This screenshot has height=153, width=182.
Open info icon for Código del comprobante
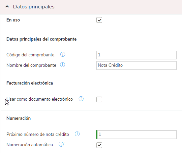tap(63, 54)
